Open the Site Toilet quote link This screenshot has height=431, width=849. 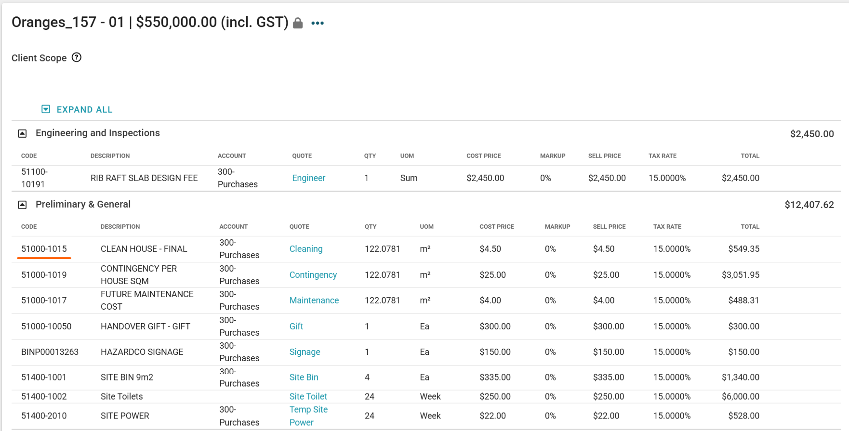pyautogui.click(x=308, y=396)
